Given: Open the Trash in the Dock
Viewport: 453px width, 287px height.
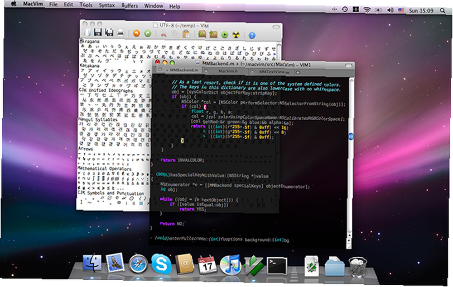Looking at the screenshot, I should [358, 267].
